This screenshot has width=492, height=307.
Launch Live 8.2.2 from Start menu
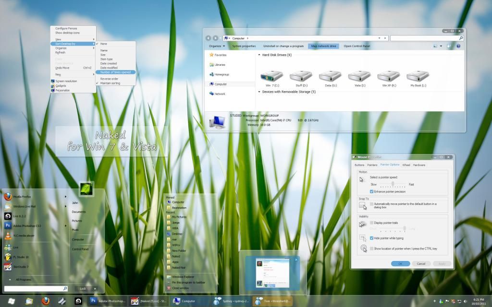[15, 216]
